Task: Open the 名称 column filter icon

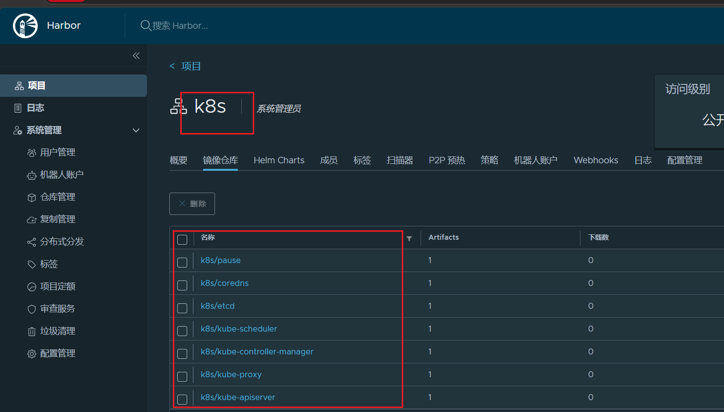Action: [409, 239]
